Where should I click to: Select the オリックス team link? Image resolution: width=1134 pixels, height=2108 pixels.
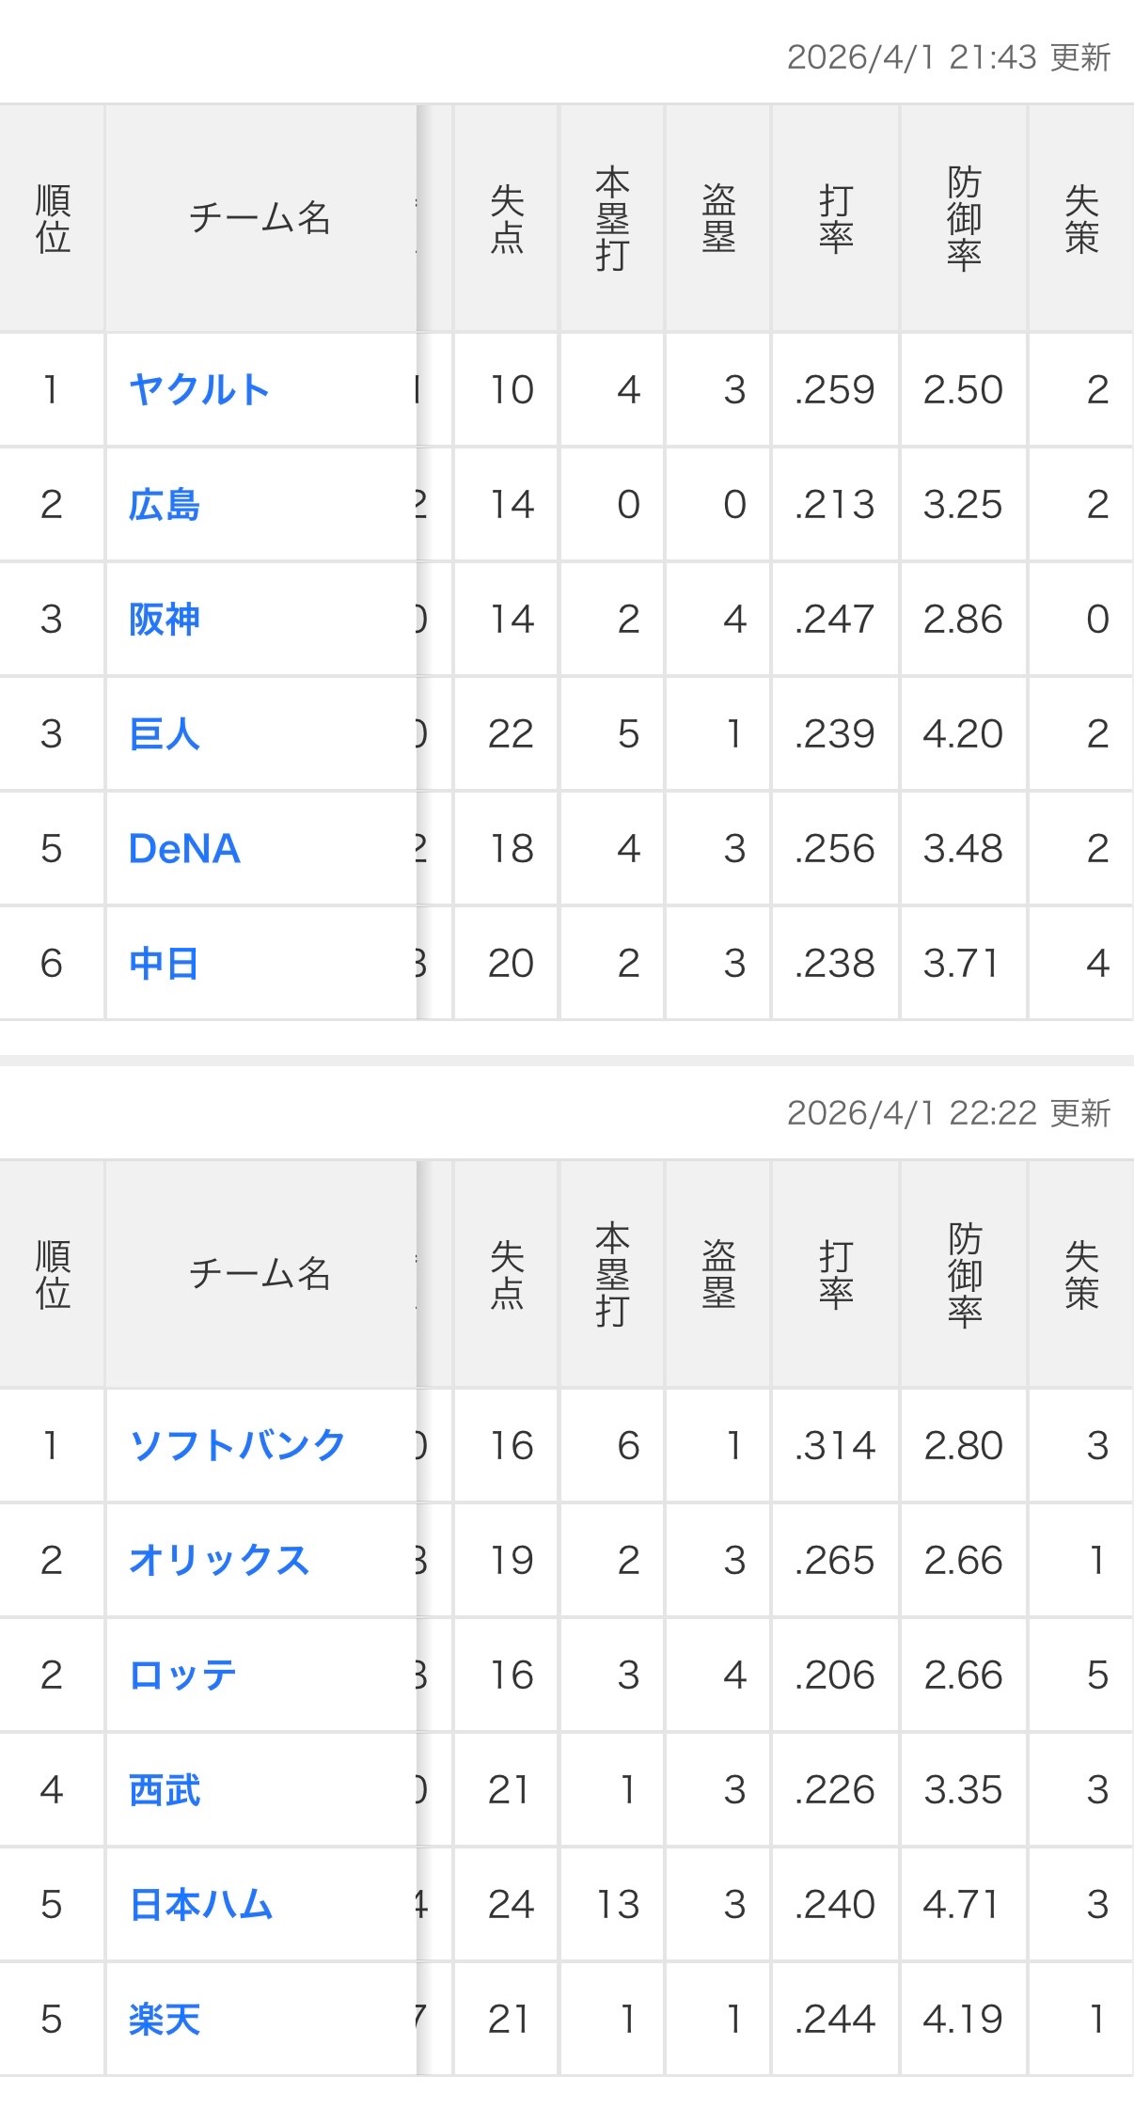pyautogui.click(x=219, y=1560)
